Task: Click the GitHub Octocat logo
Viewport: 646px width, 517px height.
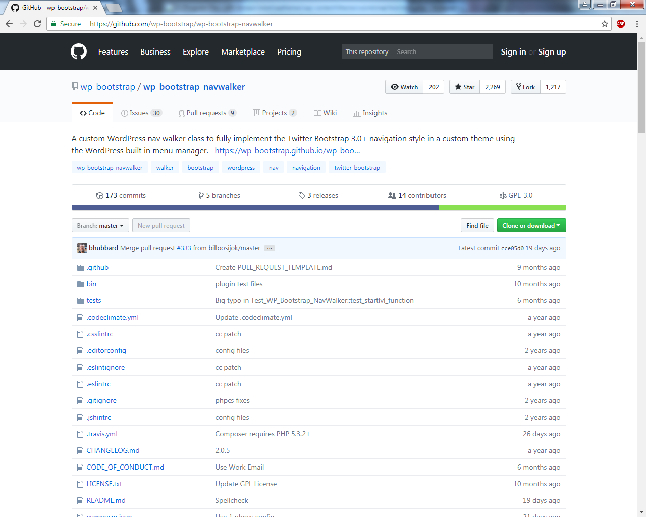Action: click(79, 51)
